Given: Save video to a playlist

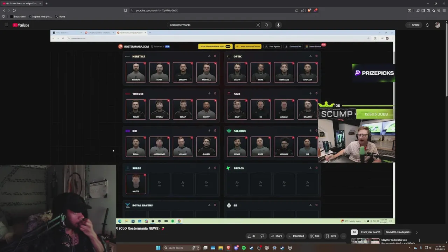Looking at the screenshot, I should 331,236.
